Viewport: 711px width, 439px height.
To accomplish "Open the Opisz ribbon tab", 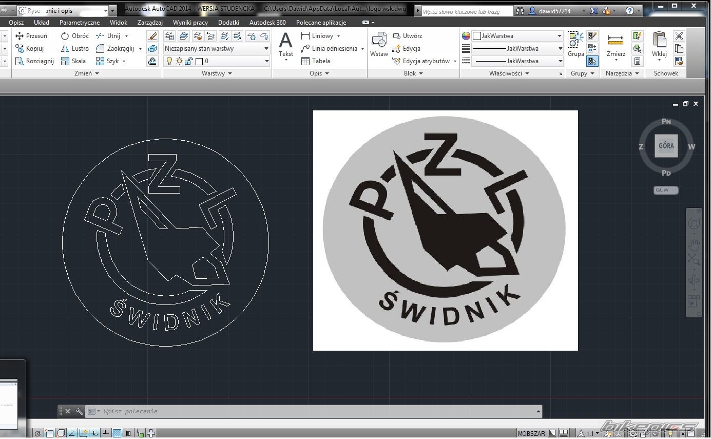I will [16, 23].
